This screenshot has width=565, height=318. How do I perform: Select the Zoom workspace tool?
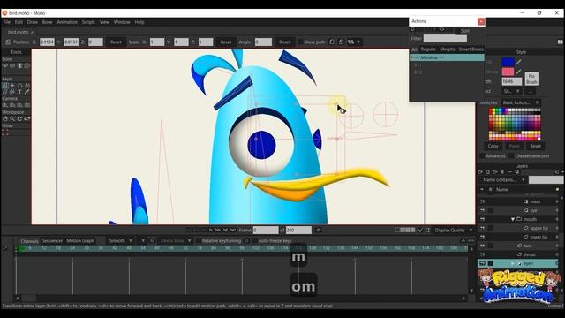12,118
